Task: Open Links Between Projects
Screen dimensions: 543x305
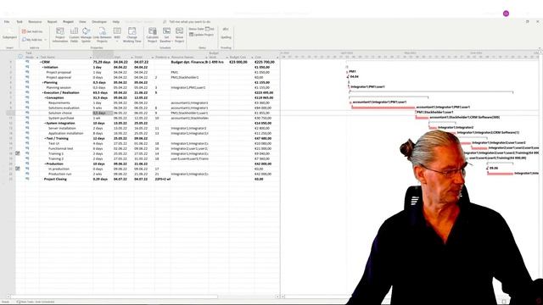Action: [x=102, y=35]
